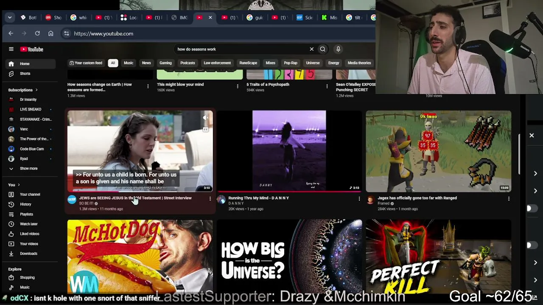Select the 'All' filter chip
Image resolution: width=543 pixels, height=305 pixels.
pyautogui.click(x=113, y=63)
